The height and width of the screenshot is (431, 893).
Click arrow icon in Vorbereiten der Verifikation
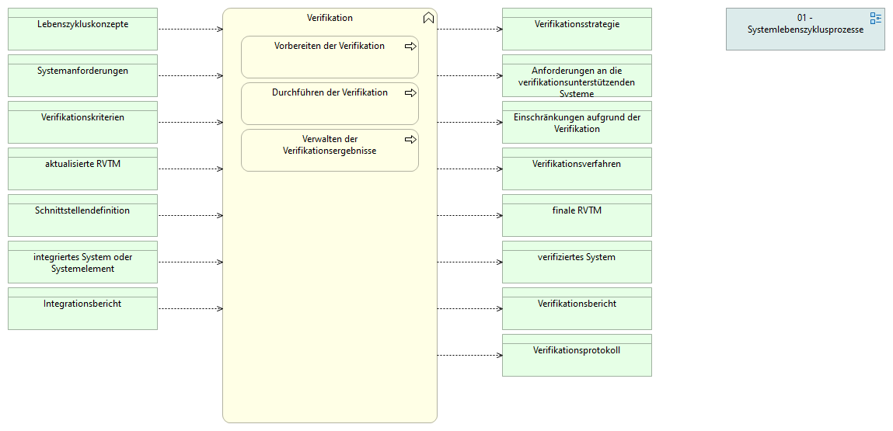coord(410,47)
